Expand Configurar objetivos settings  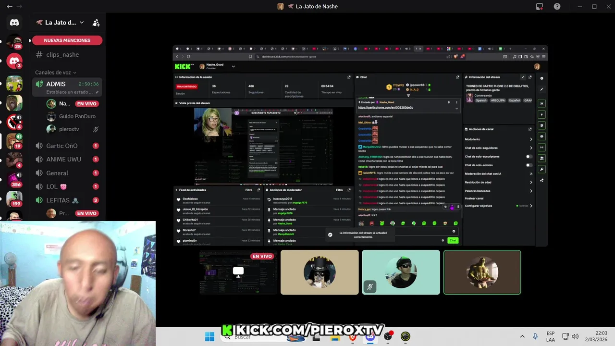(x=499, y=206)
